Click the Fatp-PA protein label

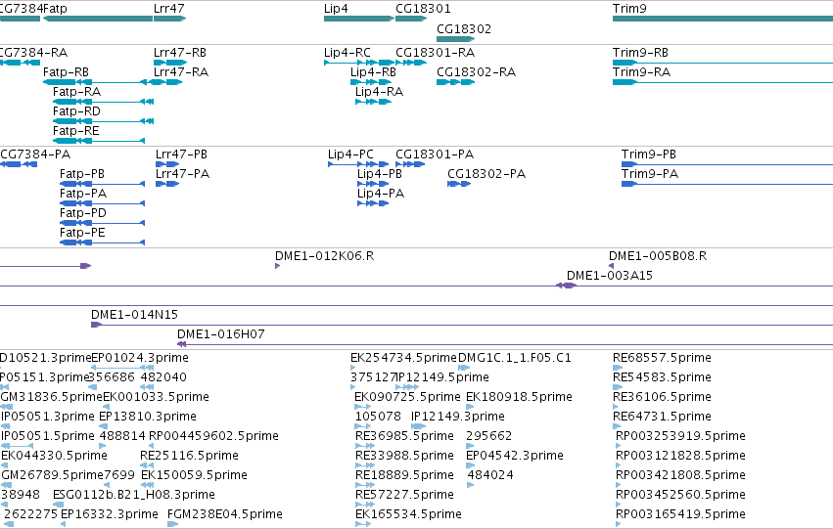click(x=83, y=194)
